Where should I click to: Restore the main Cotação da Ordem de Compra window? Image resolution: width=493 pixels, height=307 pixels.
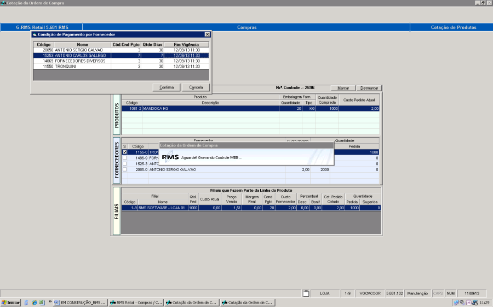click(483, 3)
